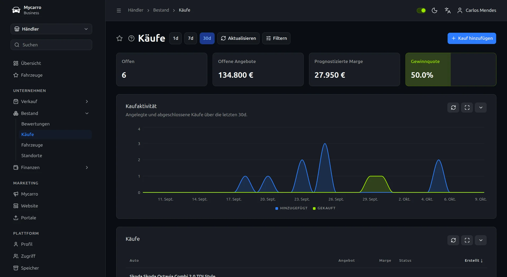This screenshot has width=507, height=277.
Task: Open the Filtern button
Action: 276,38
